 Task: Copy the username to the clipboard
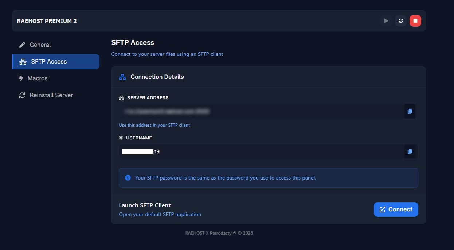[x=410, y=151]
